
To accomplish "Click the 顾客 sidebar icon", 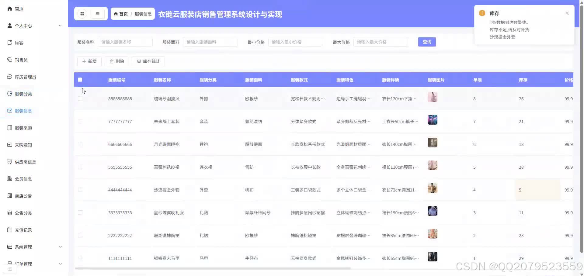I will [10, 43].
